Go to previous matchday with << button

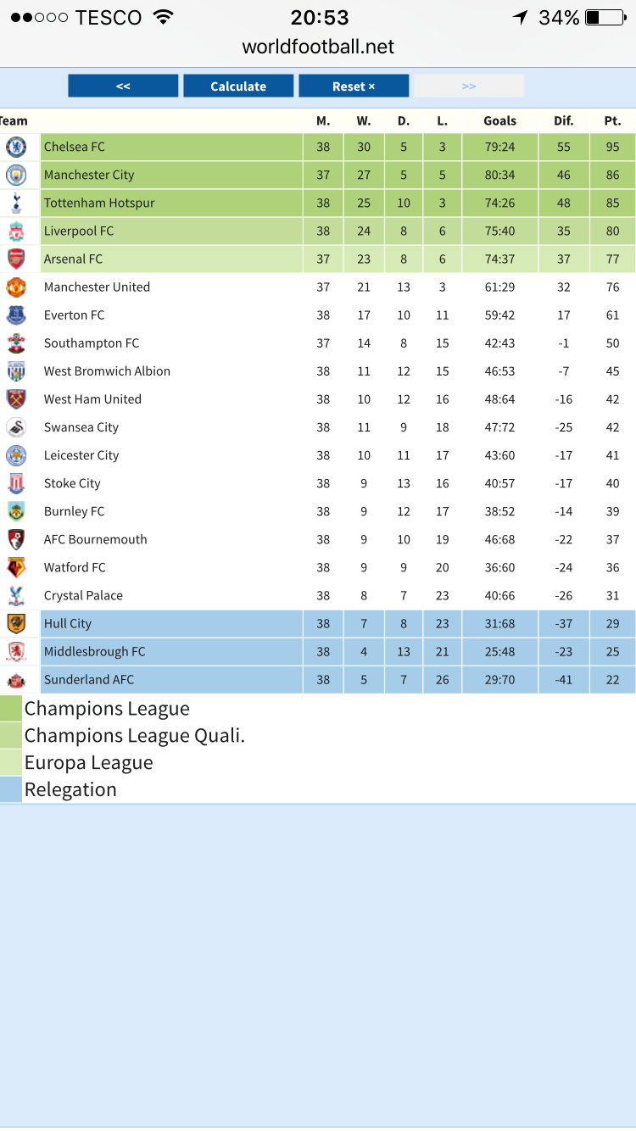tap(123, 86)
